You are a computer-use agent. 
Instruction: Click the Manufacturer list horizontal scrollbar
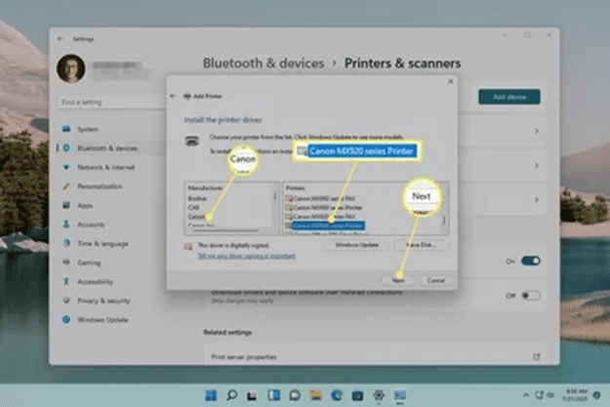[225, 230]
